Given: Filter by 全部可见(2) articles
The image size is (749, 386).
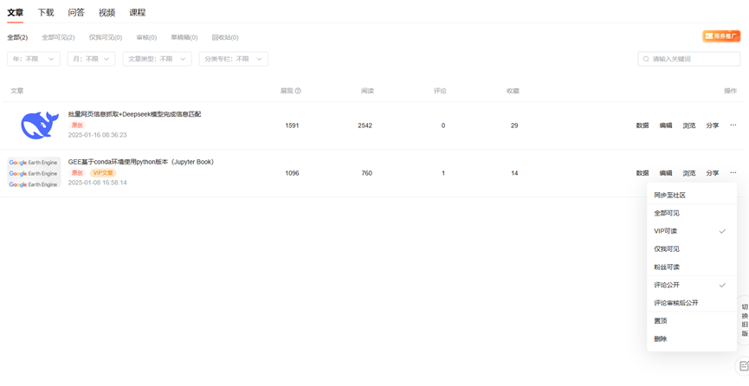Looking at the screenshot, I should coord(58,37).
